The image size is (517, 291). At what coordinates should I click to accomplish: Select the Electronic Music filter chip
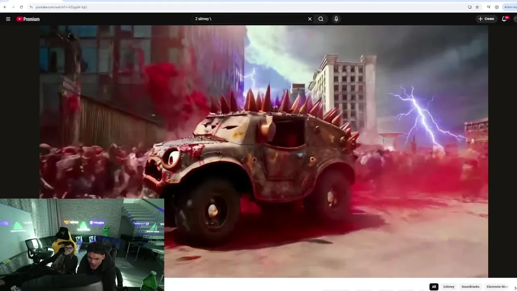pyautogui.click(x=497, y=287)
